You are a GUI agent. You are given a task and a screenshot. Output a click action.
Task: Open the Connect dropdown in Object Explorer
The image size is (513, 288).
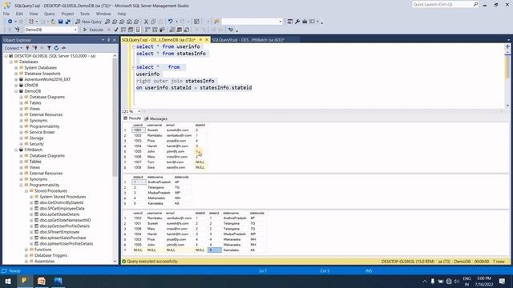[x=13, y=48]
